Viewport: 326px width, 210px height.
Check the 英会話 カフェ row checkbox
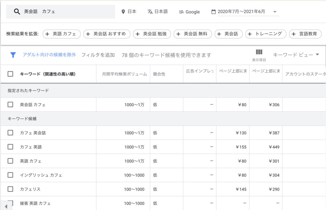11,105
